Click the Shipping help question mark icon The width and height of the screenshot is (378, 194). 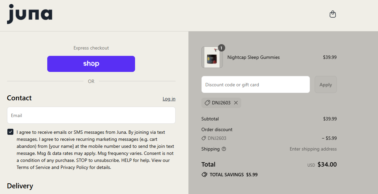click(x=224, y=149)
